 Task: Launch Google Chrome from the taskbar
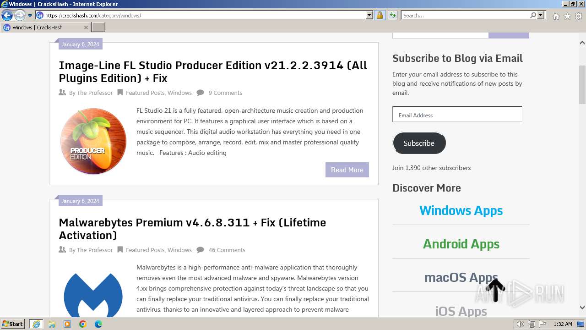(x=83, y=324)
